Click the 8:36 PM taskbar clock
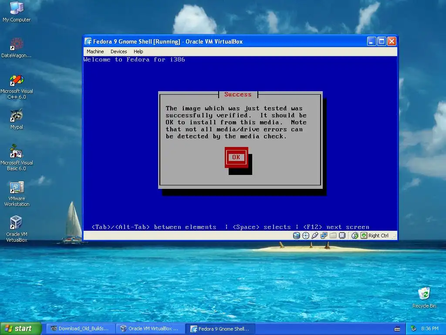 [x=430, y=329]
